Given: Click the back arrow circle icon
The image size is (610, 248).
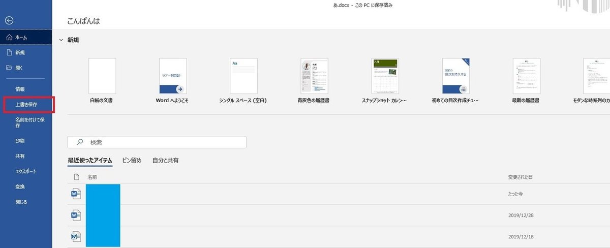Looking at the screenshot, I should 9,20.
